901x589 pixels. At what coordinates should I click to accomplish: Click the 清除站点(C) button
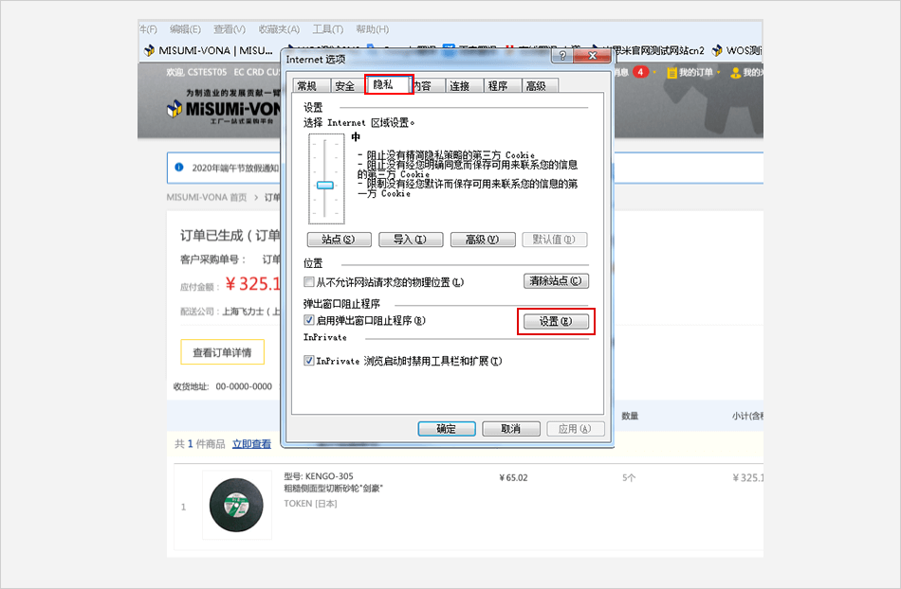(x=556, y=281)
